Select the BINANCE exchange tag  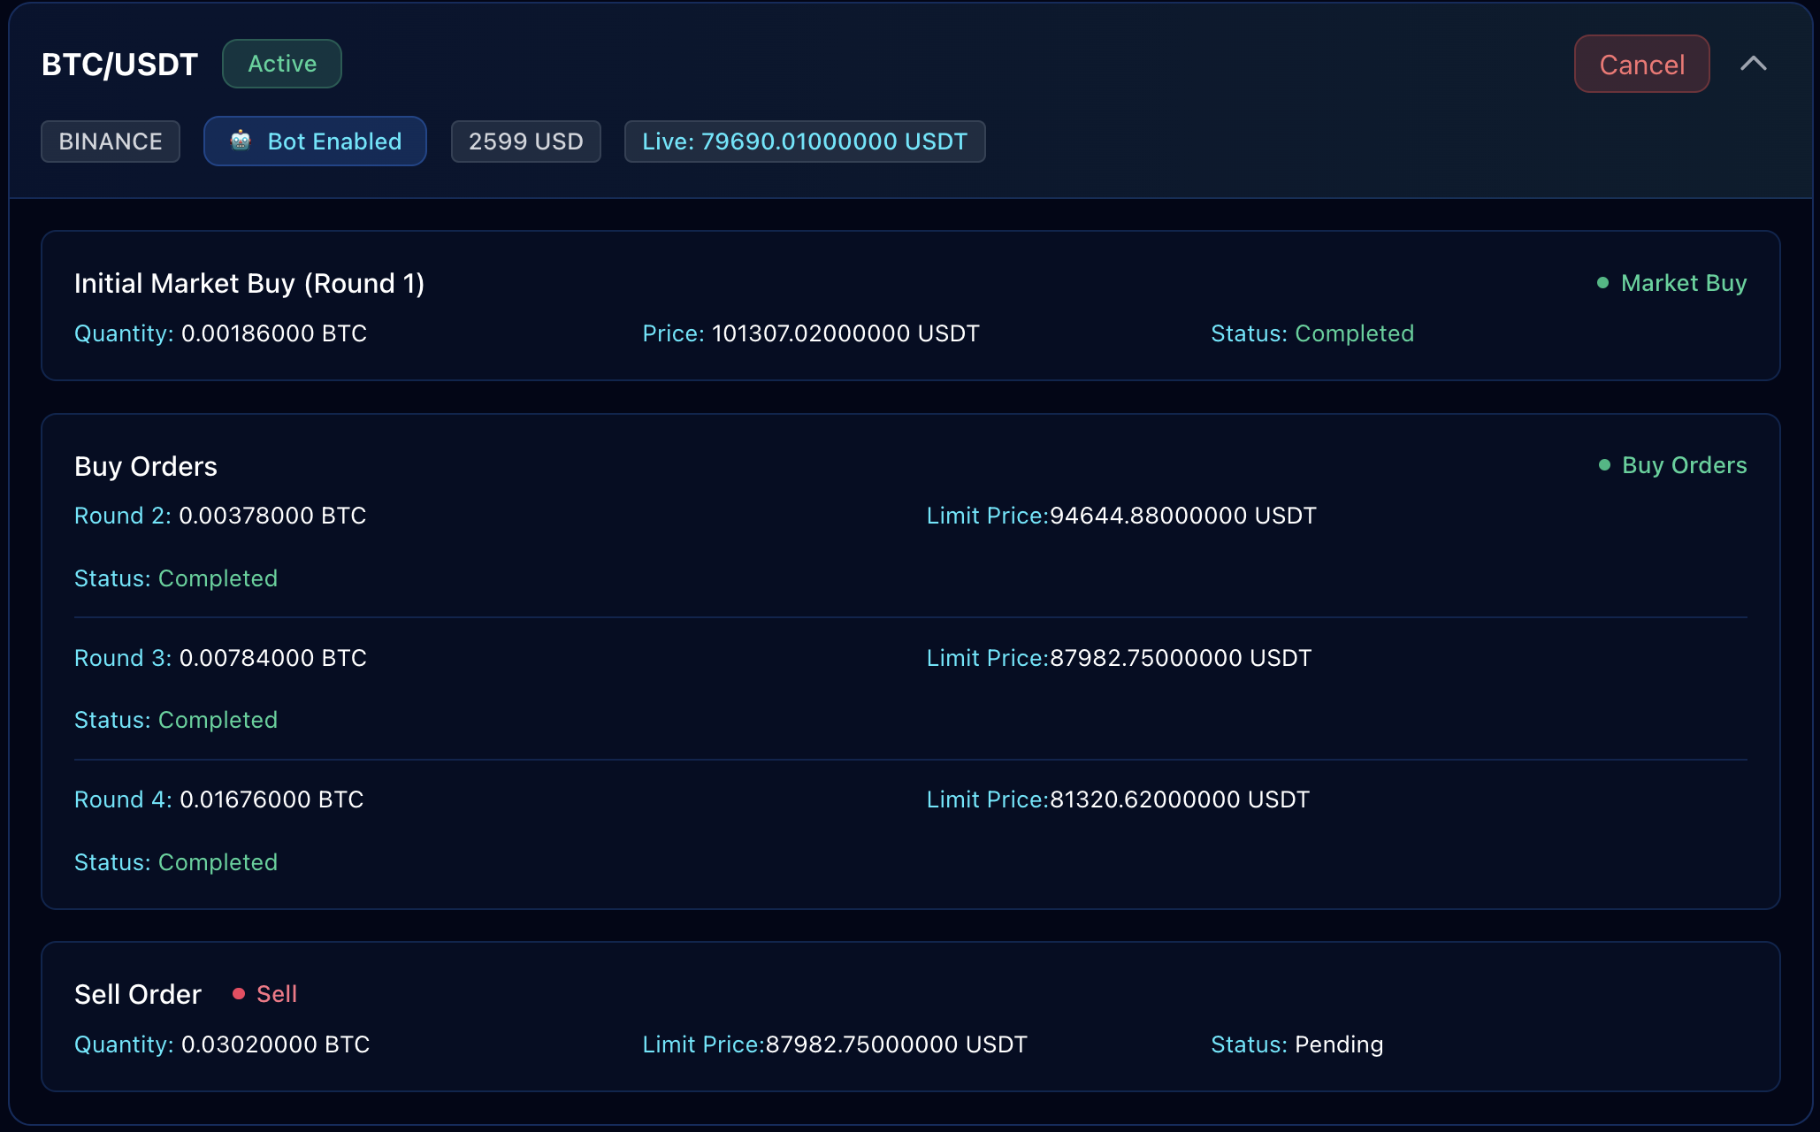point(111,141)
